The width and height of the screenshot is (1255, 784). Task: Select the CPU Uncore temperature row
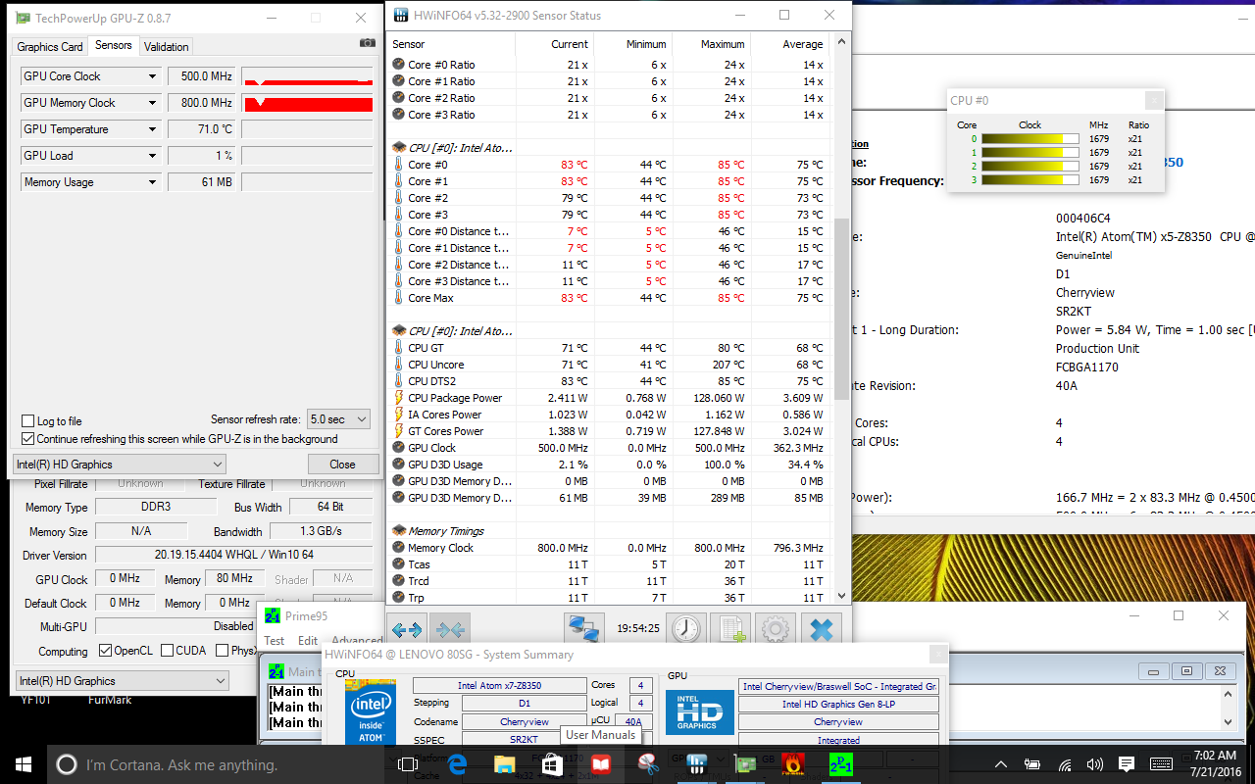[609, 365]
